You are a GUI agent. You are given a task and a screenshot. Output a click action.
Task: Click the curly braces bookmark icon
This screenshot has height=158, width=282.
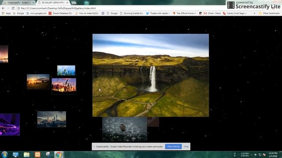pos(103,14)
